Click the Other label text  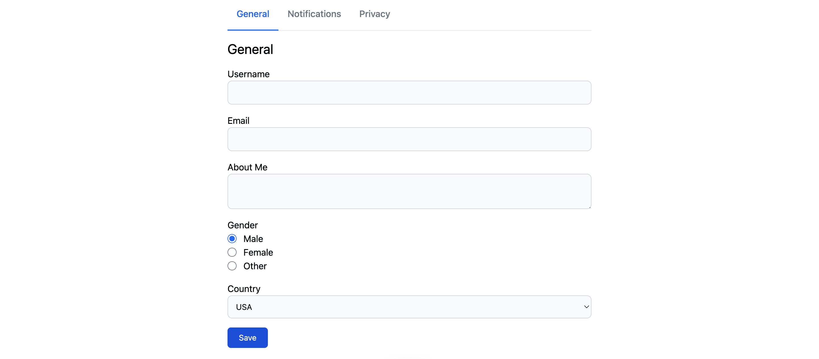tap(255, 266)
